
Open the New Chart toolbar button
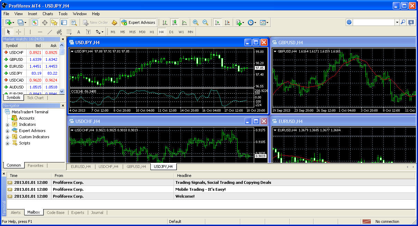pos(9,22)
